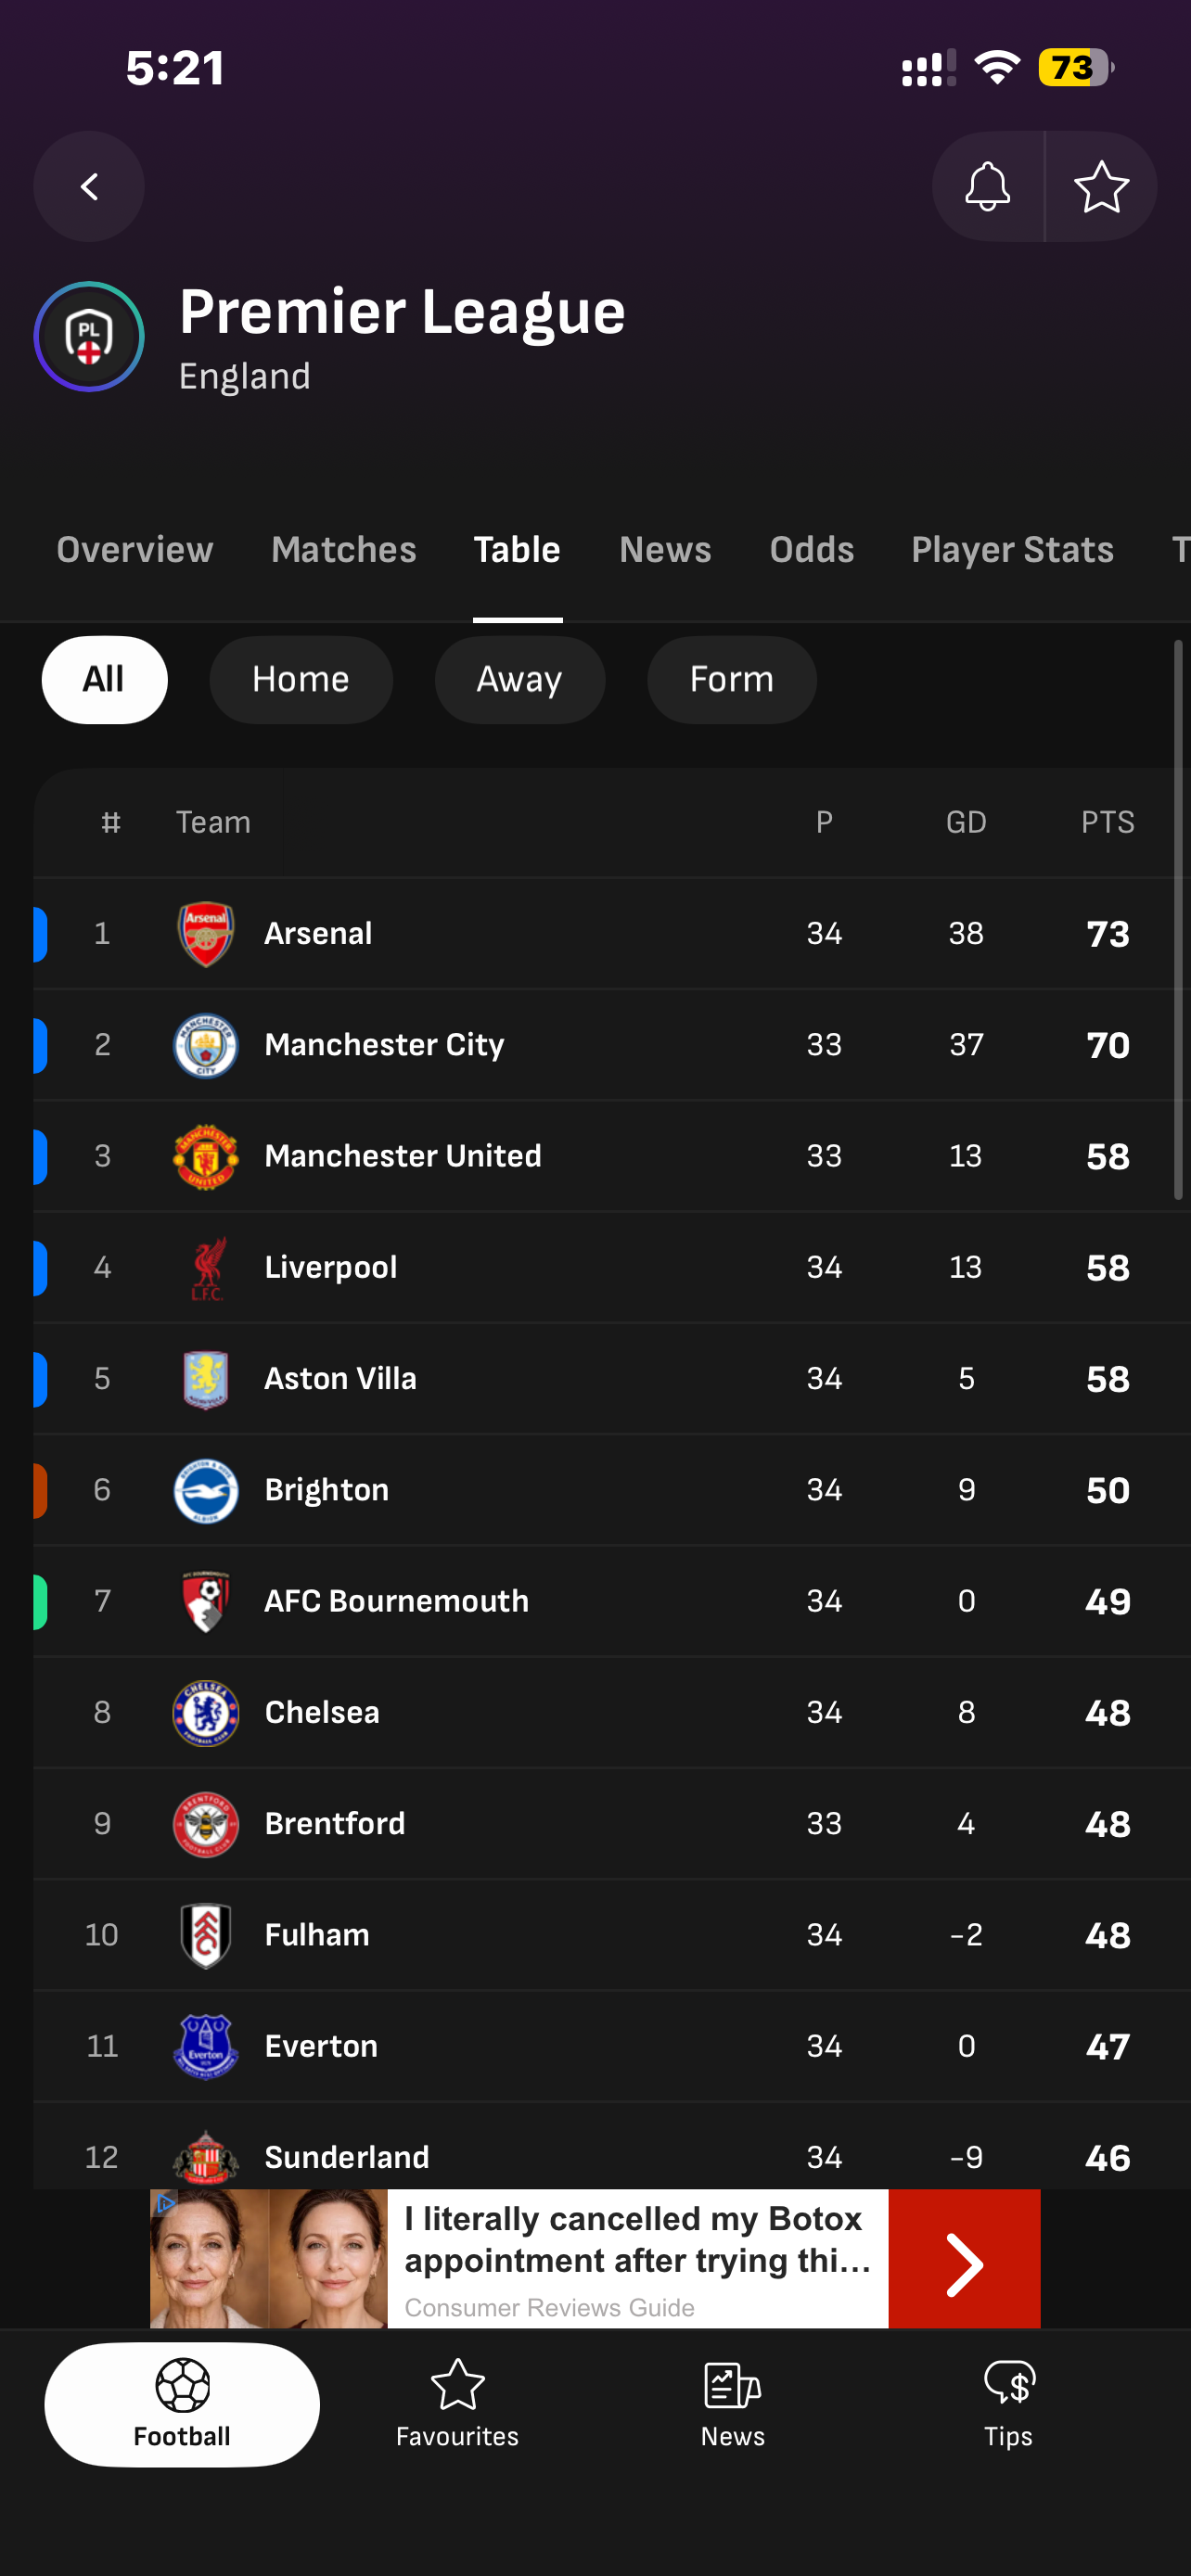Screen dimensions: 1191x2576
Task: Switch to the Form filter
Action: [731, 680]
